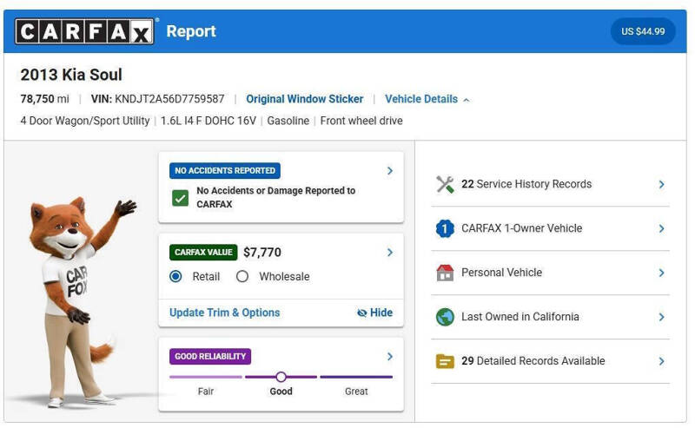Click the 1.6L I4 F DOHC 16V engine text
Viewport: 695px width, 428px height.
click(208, 121)
